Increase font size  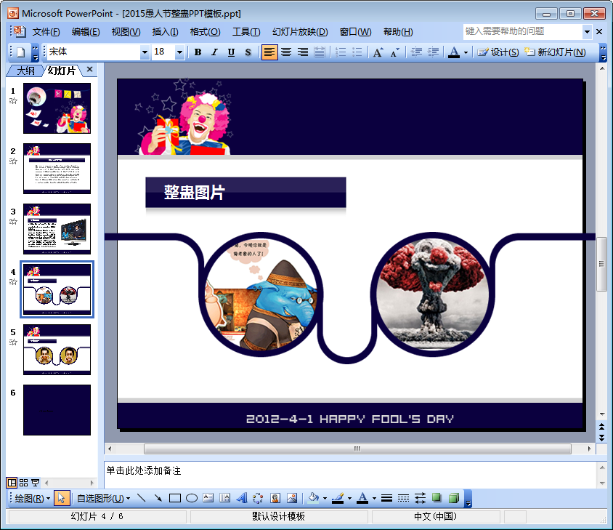tap(378, 52)
